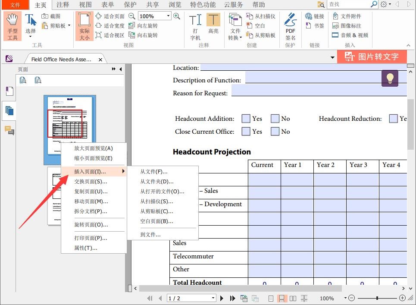Open the zoom percentage dropdown in ribbon
The height and width of the screenshot is (305, 416).
coord(168,16)
